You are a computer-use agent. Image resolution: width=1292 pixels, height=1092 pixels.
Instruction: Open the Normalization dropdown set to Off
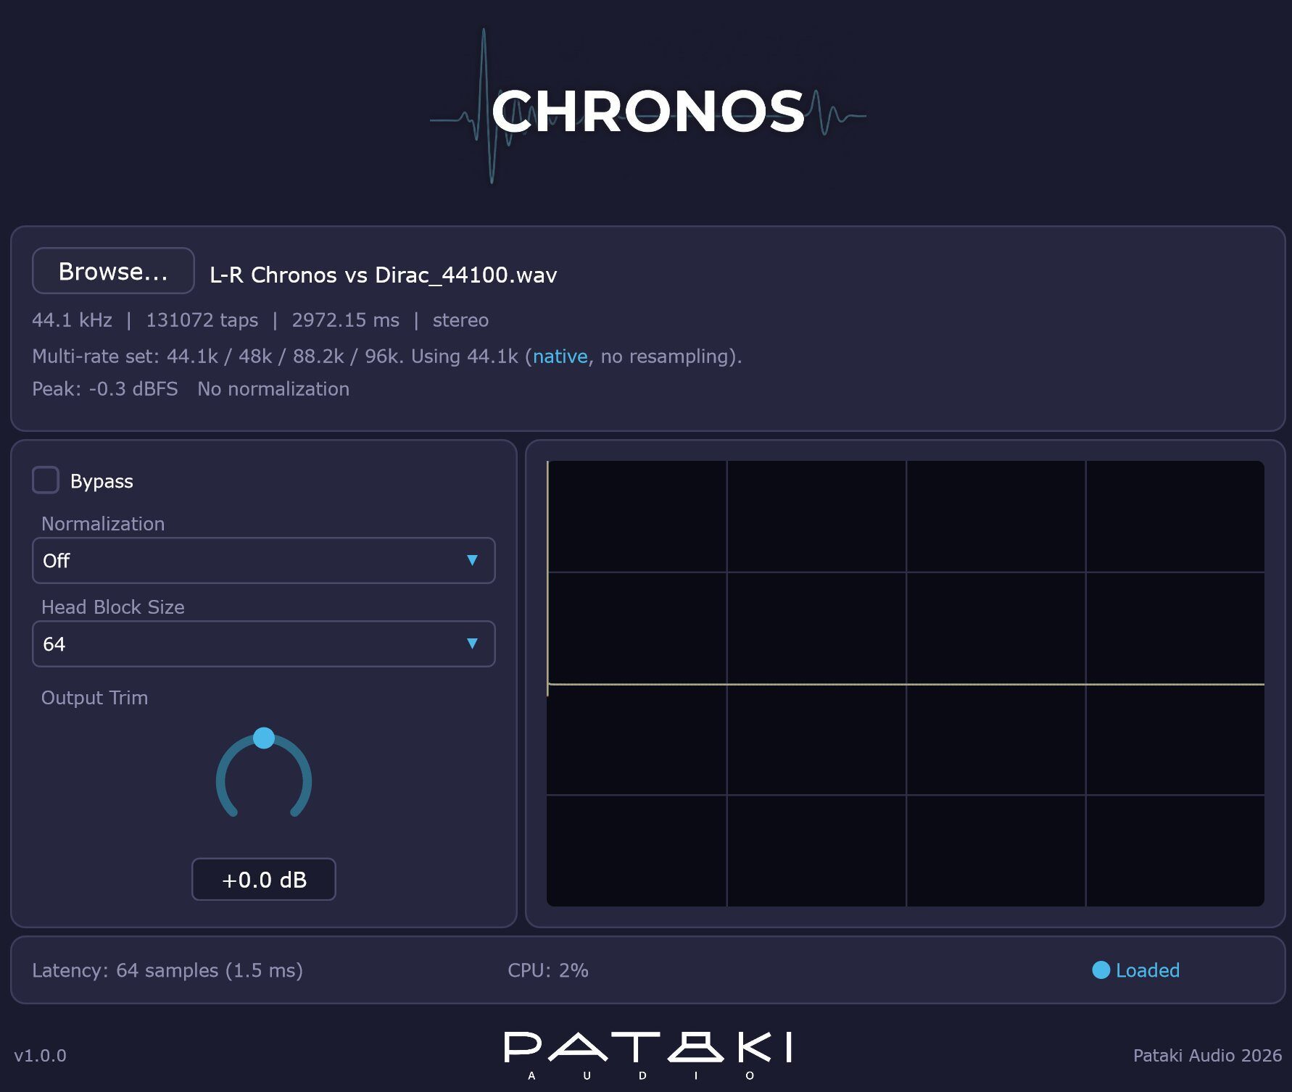(264, 560)
